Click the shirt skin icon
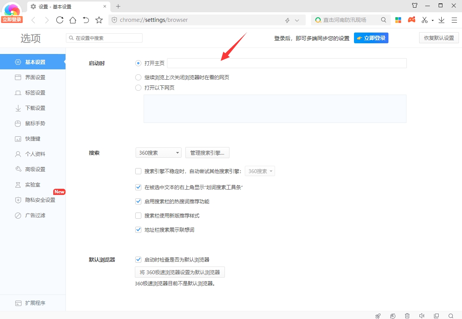 point(414,5)
